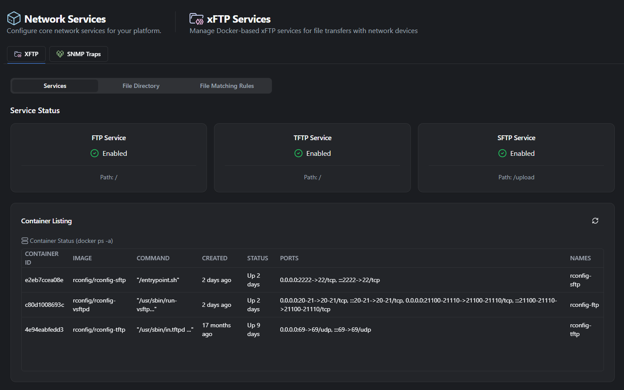This screenshot has width=624, height=390.
Task: Open the File Matching Rules tab
Action: (227, 85)
